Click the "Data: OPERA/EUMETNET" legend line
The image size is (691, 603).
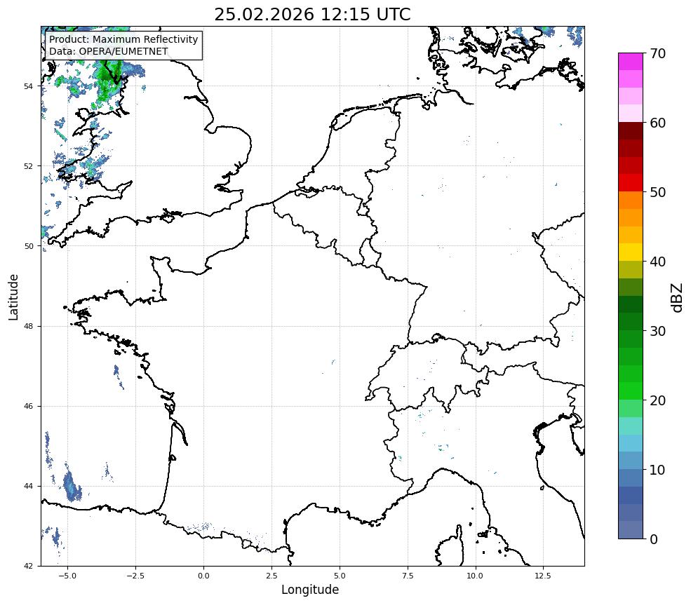tap(109, 51)
